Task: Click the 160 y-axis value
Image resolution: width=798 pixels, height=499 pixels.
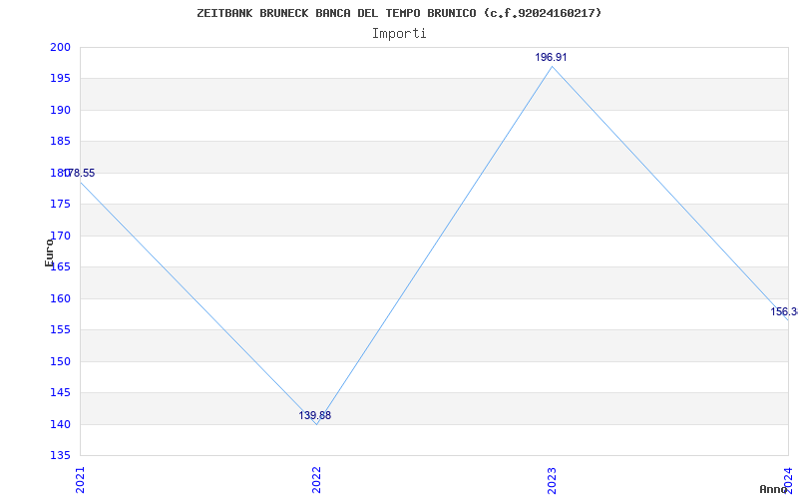Action: (60, 298)
